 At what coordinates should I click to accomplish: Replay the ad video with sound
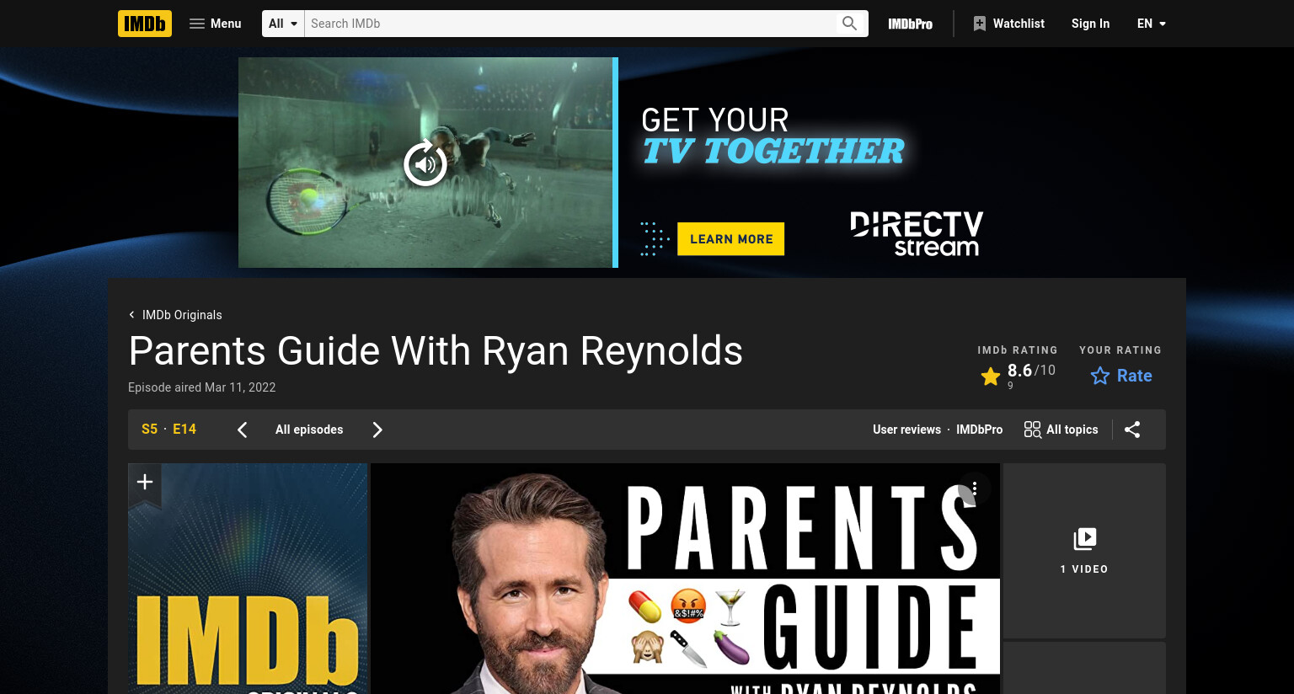[425, 163]
